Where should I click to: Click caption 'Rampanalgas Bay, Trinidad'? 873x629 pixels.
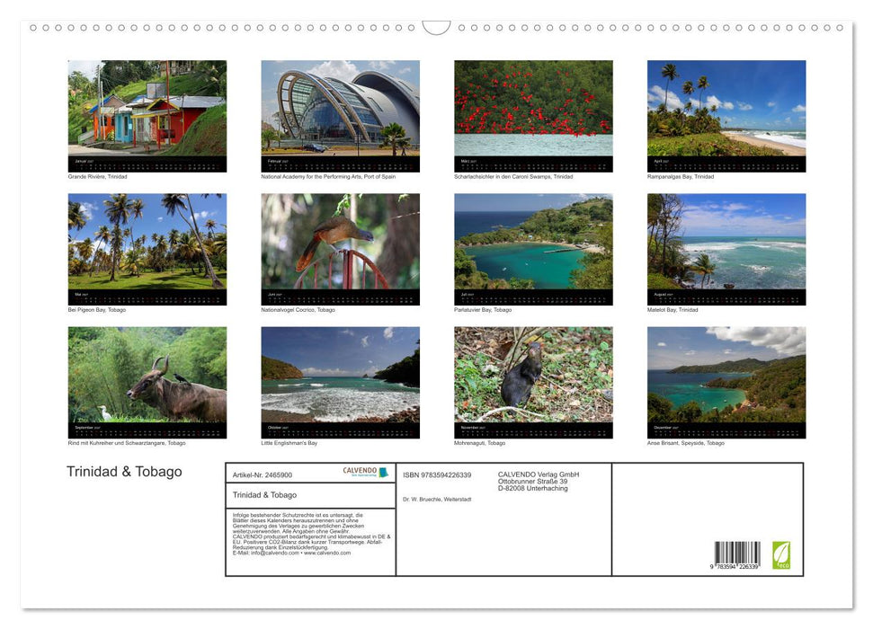click(x=681, y=176)
